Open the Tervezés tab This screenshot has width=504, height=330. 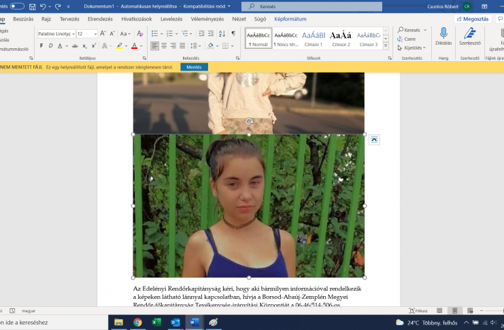pyautogui.click(x=69, y=19)
